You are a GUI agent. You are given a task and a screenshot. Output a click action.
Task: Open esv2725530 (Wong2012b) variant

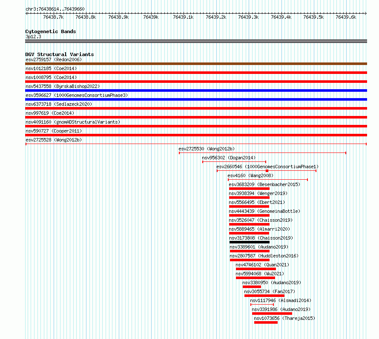tap(207, 149)
